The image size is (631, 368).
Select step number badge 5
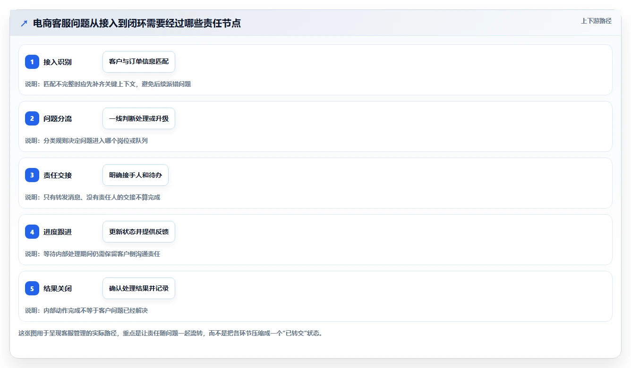click(32, 288)
